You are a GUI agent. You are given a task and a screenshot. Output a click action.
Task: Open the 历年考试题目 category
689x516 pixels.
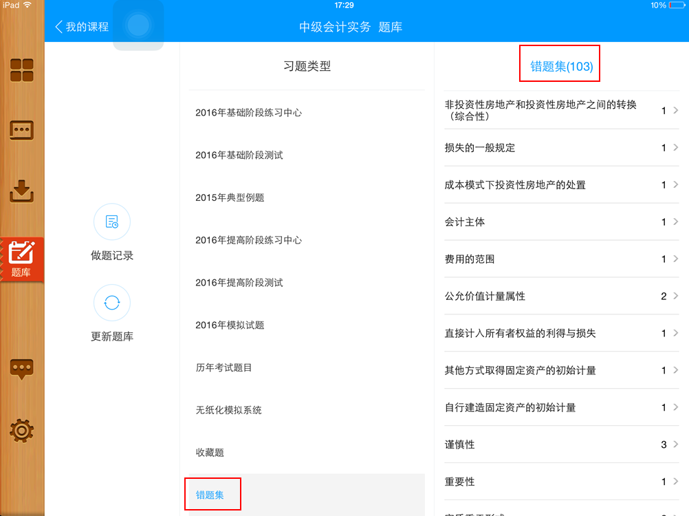coord(225,367)
